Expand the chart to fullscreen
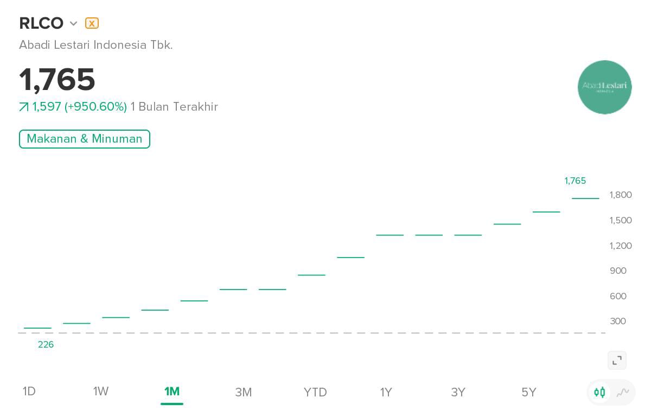Image resolution: width=651 pixels, height=417 pixels. coord(617,360)
